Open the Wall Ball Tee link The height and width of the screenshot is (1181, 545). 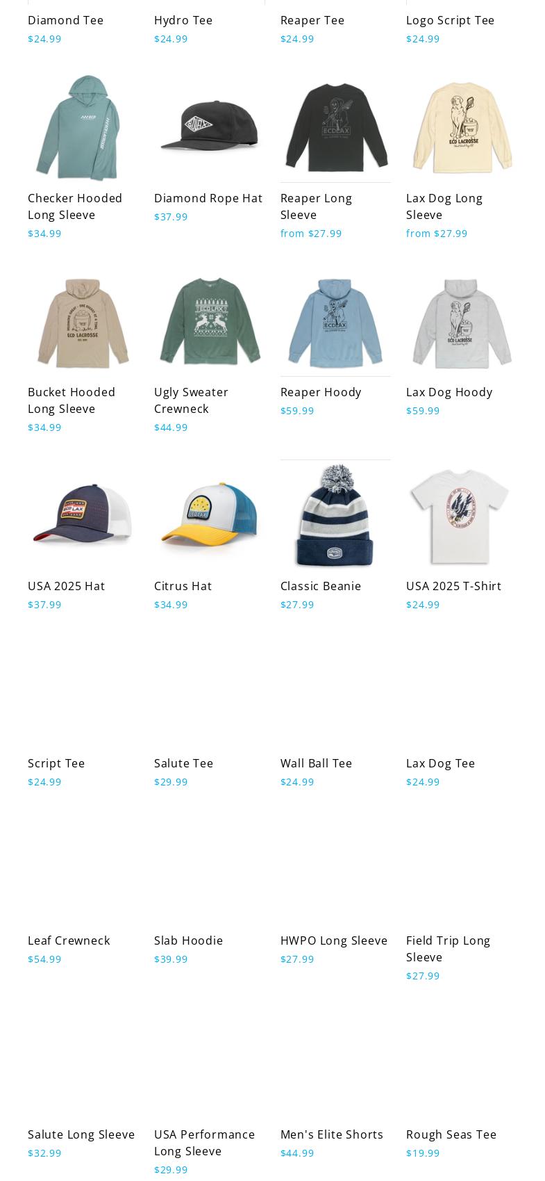tap(316, 763)
